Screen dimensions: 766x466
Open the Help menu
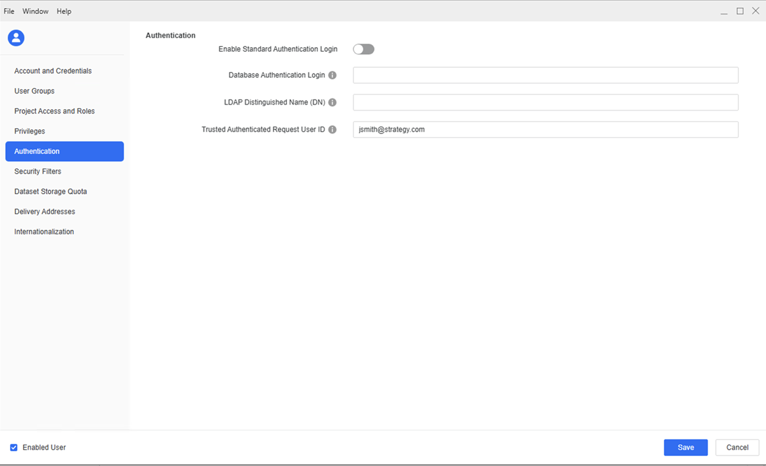(64, 11)
